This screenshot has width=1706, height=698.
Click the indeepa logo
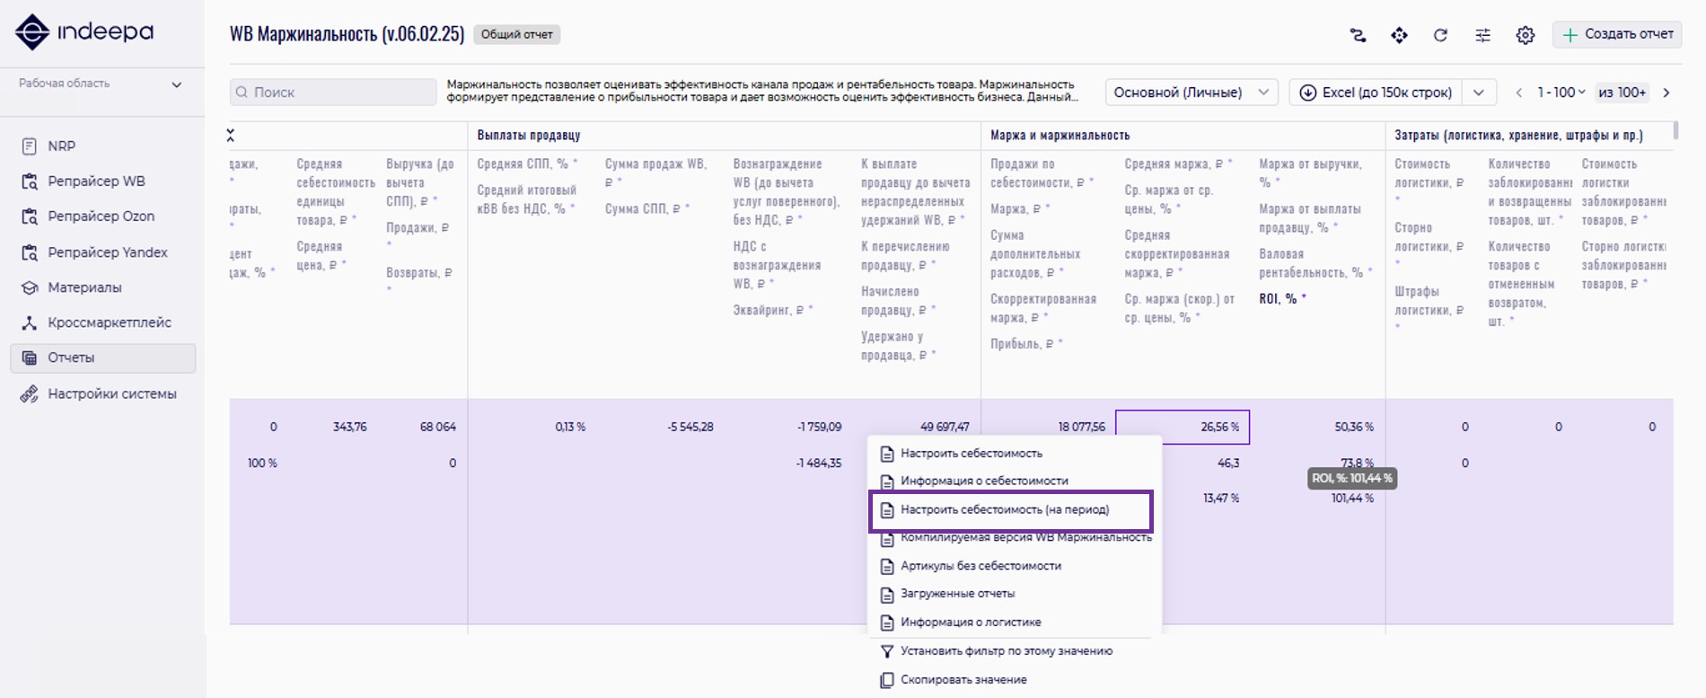[84, 33]
